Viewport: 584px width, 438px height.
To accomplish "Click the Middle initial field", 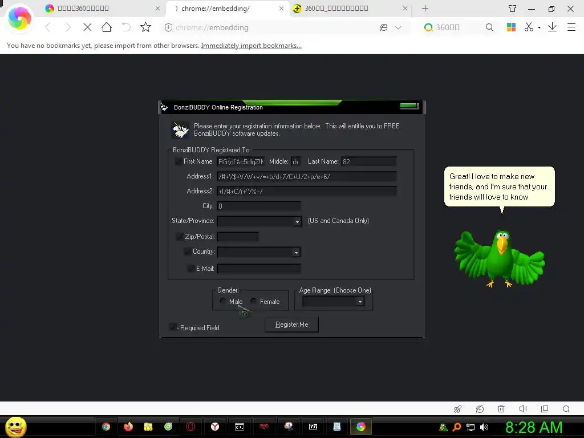I will click(296, 161).
